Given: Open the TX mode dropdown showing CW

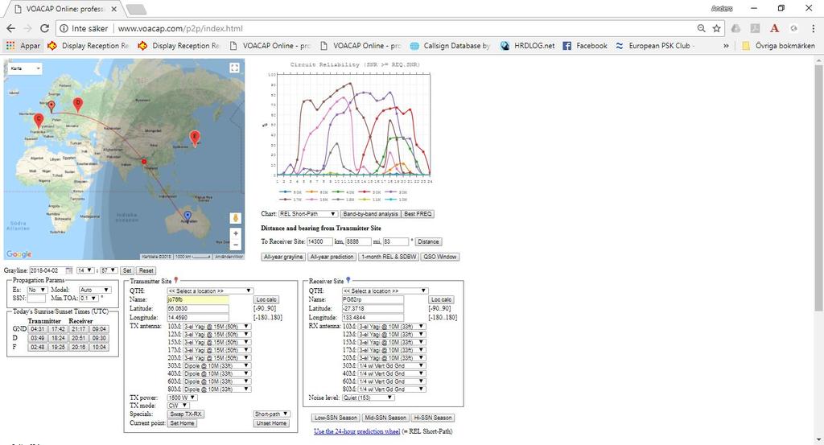Looking at the screenshot, I should click(x=178, y=406).
